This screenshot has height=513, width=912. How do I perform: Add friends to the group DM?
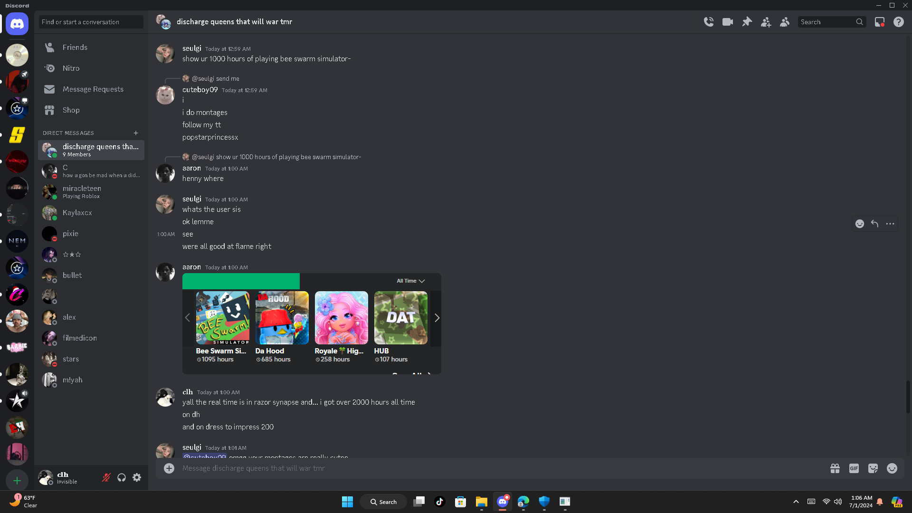click(x=766, y=22)
